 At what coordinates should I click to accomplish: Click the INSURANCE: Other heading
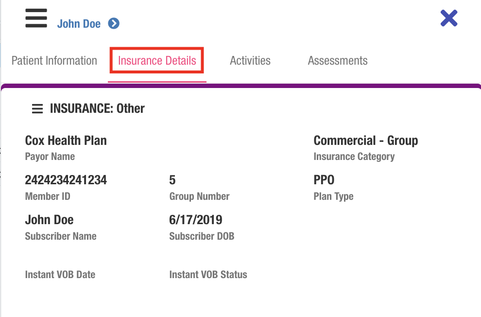[97, 108]
